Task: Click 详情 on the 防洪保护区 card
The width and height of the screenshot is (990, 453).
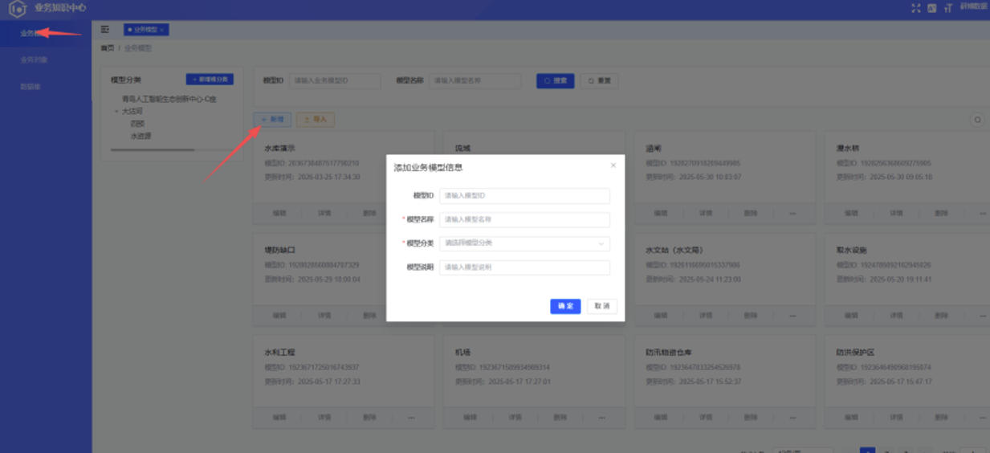Action: coord(896,418)
